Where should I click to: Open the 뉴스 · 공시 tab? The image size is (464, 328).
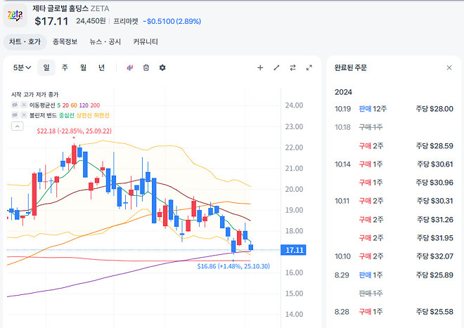point(105,41)
